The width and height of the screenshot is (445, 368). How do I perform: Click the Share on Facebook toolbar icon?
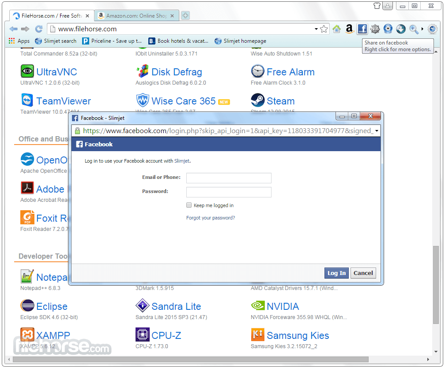pyautogui.click(x=362, y=29)
